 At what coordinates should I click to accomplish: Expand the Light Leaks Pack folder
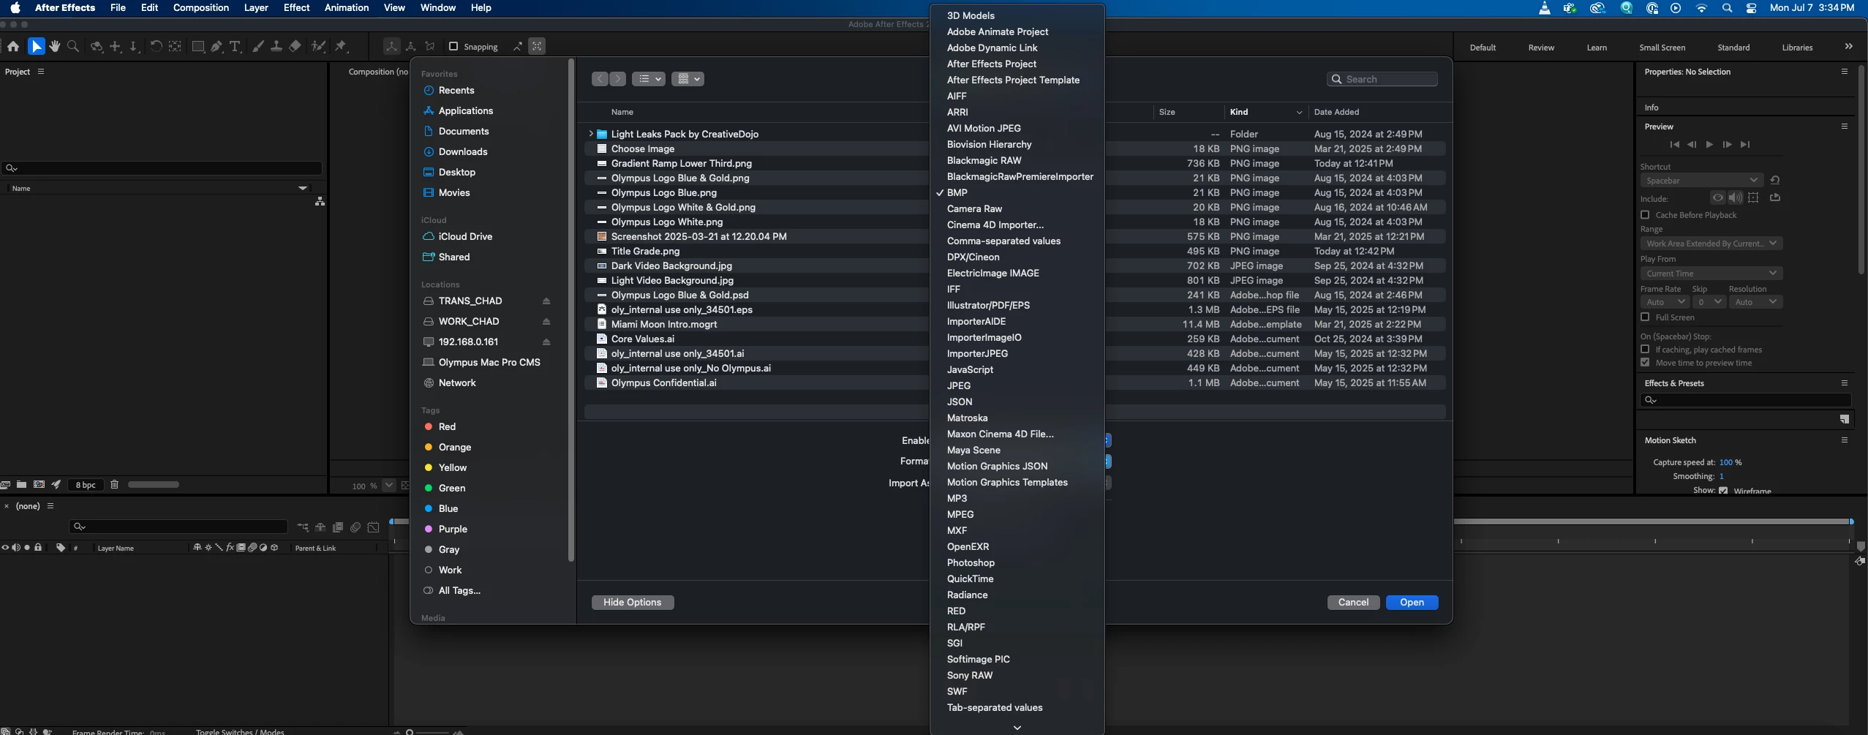tap(590, 134)
